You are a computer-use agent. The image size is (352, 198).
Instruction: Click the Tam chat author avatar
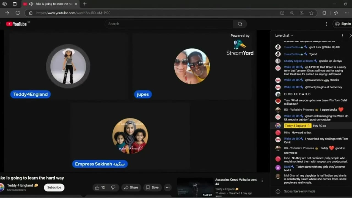click(x=278, y=101)
